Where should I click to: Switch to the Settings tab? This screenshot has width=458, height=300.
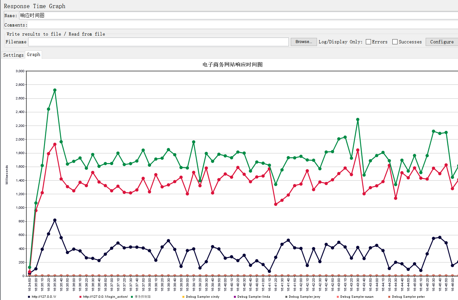pos(13,55)
